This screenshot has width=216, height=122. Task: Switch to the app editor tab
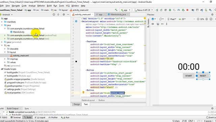coord(101,14)
